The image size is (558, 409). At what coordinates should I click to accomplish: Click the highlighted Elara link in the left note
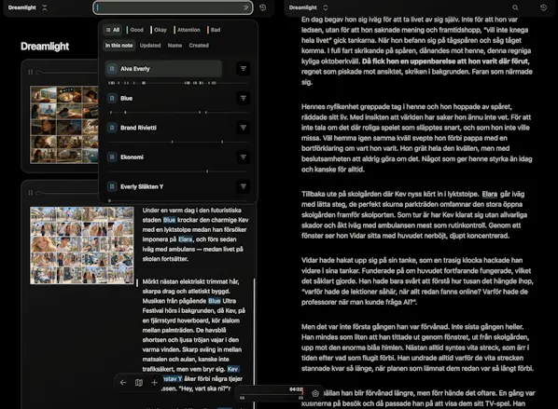[x=186, y=239]
